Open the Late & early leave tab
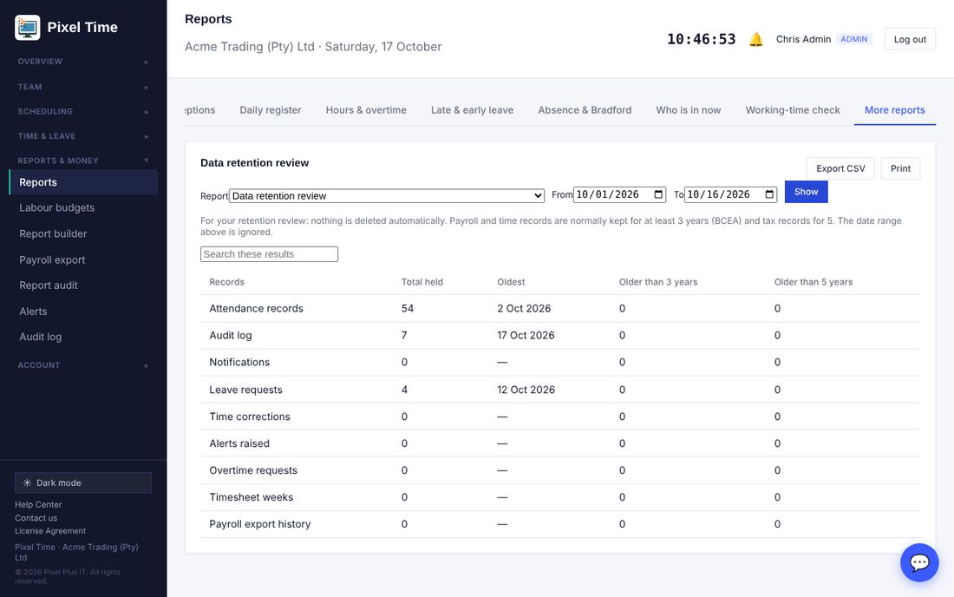This screenshot has width=954, height=597. 472,110
